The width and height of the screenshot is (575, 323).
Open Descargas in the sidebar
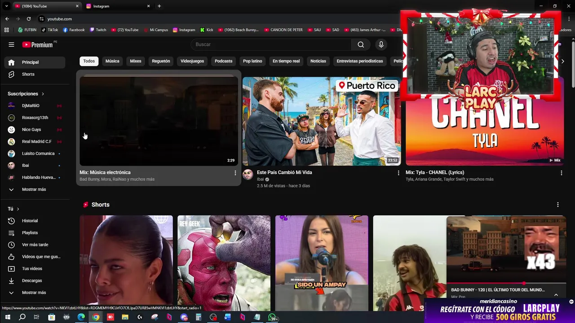(x=35, y=280)
